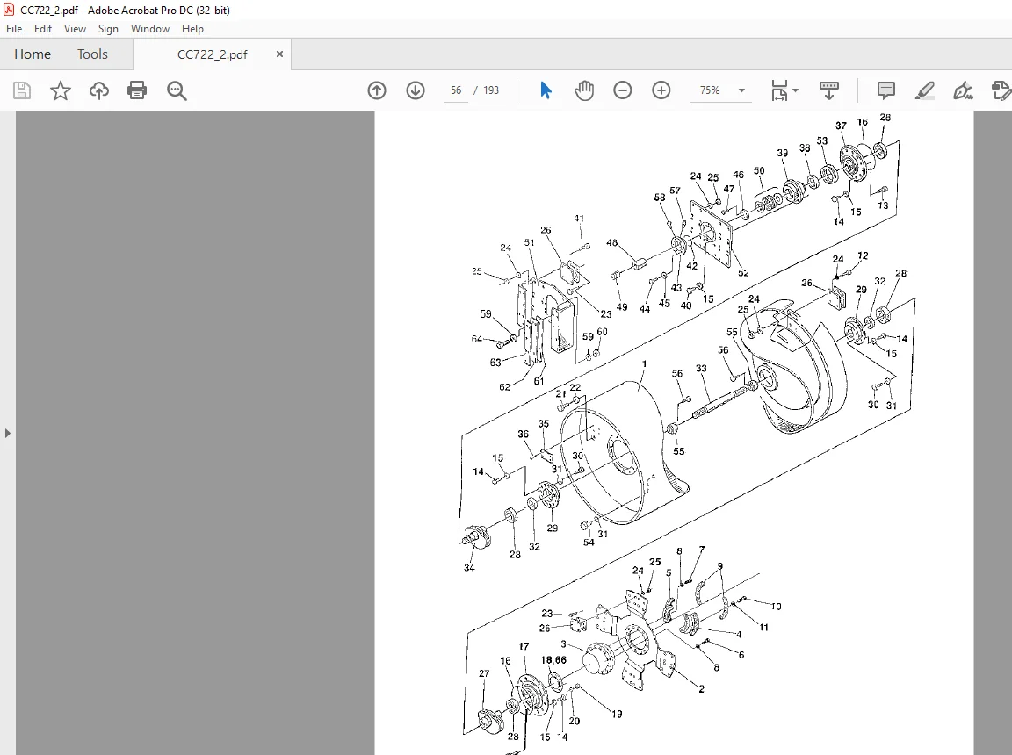Click the Acrobat PDF icon in title bar

click(9, 10)
